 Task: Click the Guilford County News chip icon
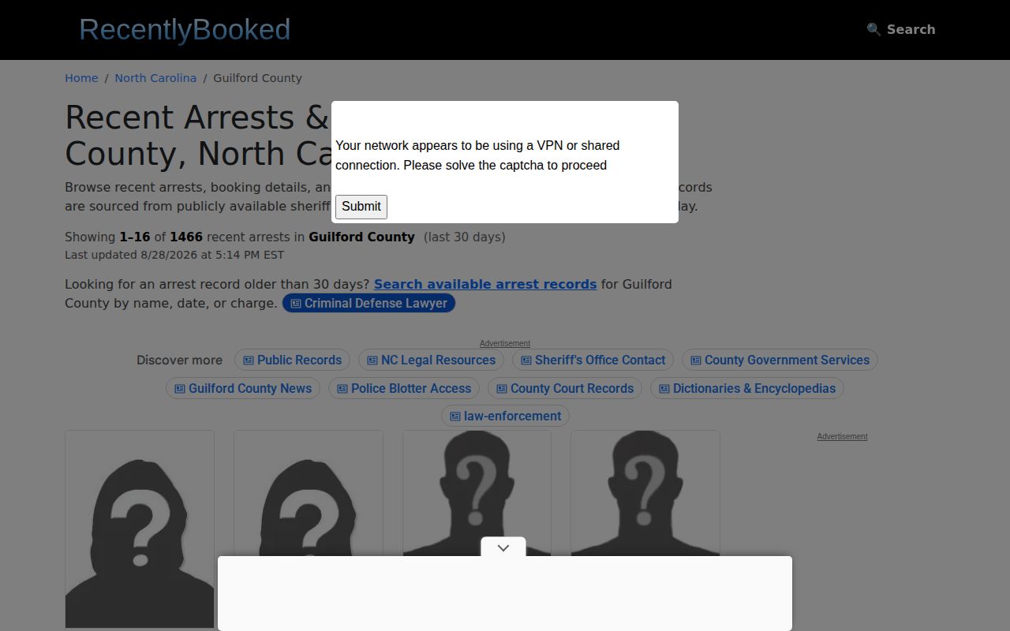tap(180, 389)
